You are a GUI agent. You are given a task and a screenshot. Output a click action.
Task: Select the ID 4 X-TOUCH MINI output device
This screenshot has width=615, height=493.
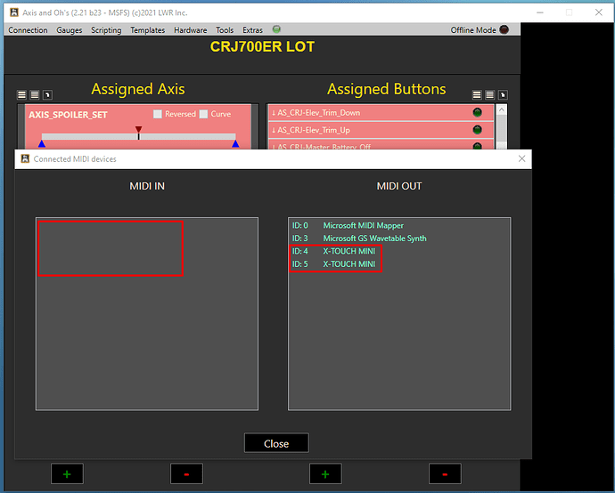[336, 251]
